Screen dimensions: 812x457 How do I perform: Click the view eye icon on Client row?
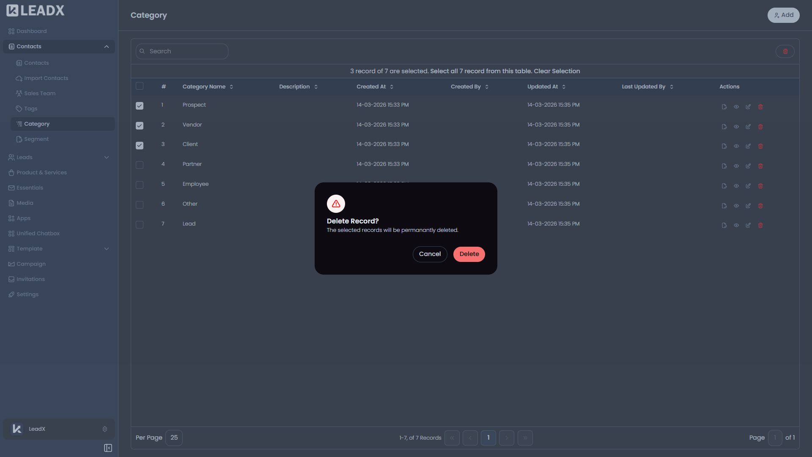tap(736, 146)
